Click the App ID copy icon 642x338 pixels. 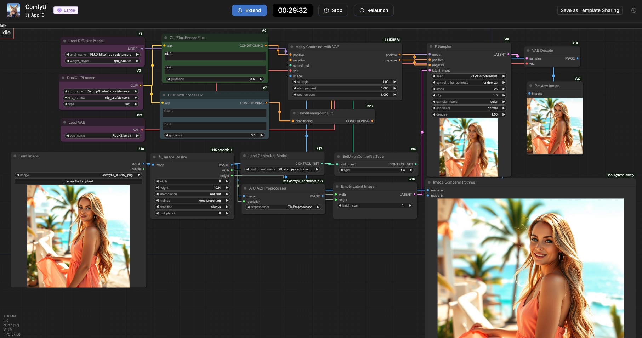pos(28,15)
